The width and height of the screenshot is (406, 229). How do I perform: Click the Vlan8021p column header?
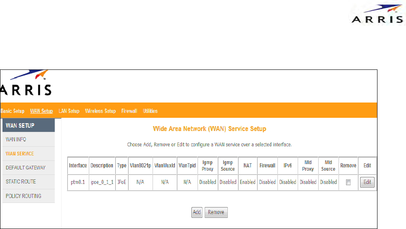point(140,166)
